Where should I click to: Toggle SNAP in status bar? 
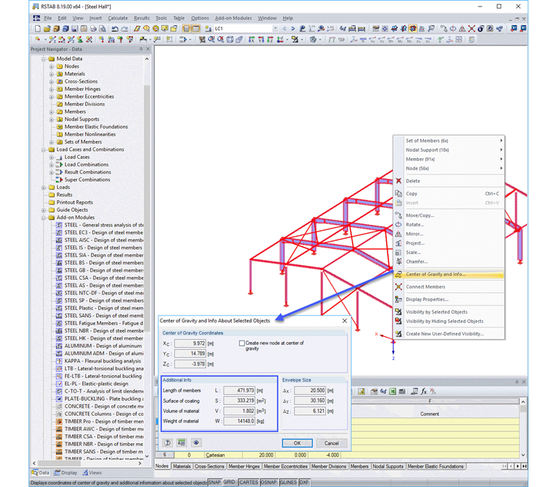(214, 482)
